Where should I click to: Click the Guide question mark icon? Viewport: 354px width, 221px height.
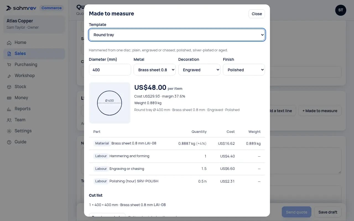pos(9,142)
